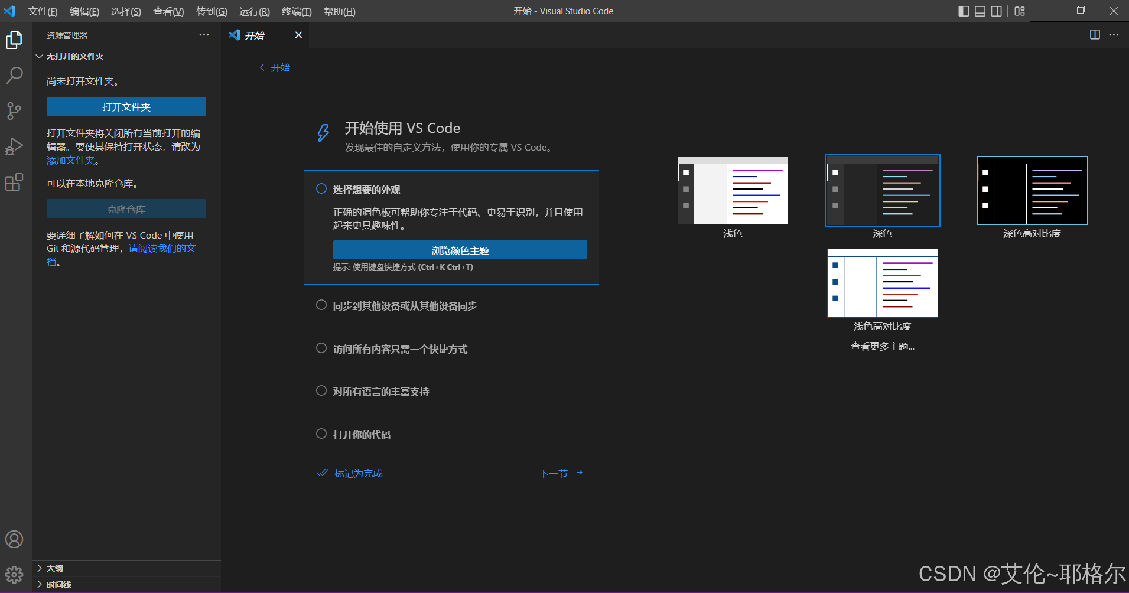Follow the 添加文件夹 link
The width and height of the screenshot is (1129, 593).
(x=70, y=160)
